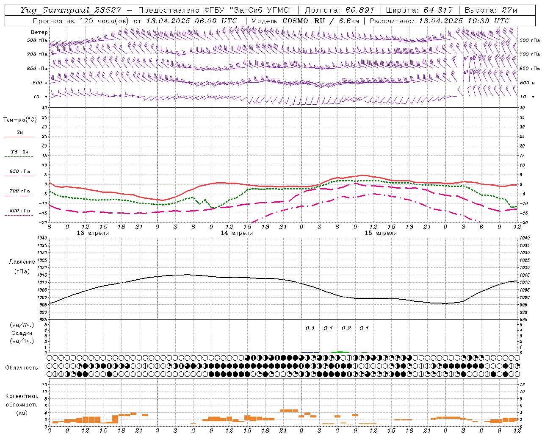Select the elevation text Высота: 27м
Screen dimensions: 542x434
(491, 10)
